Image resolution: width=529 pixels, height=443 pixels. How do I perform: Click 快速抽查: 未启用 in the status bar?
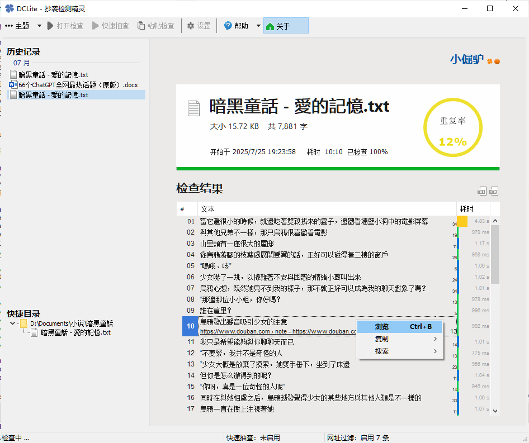[253, 437]
